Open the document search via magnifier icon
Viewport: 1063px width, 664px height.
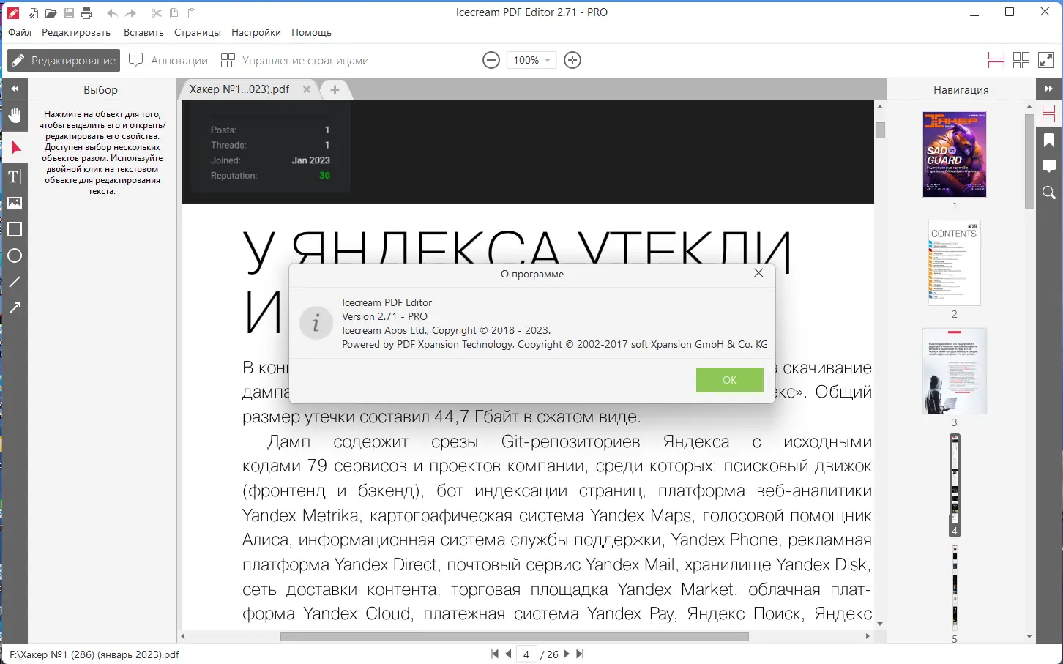[x=1049, y=193]
